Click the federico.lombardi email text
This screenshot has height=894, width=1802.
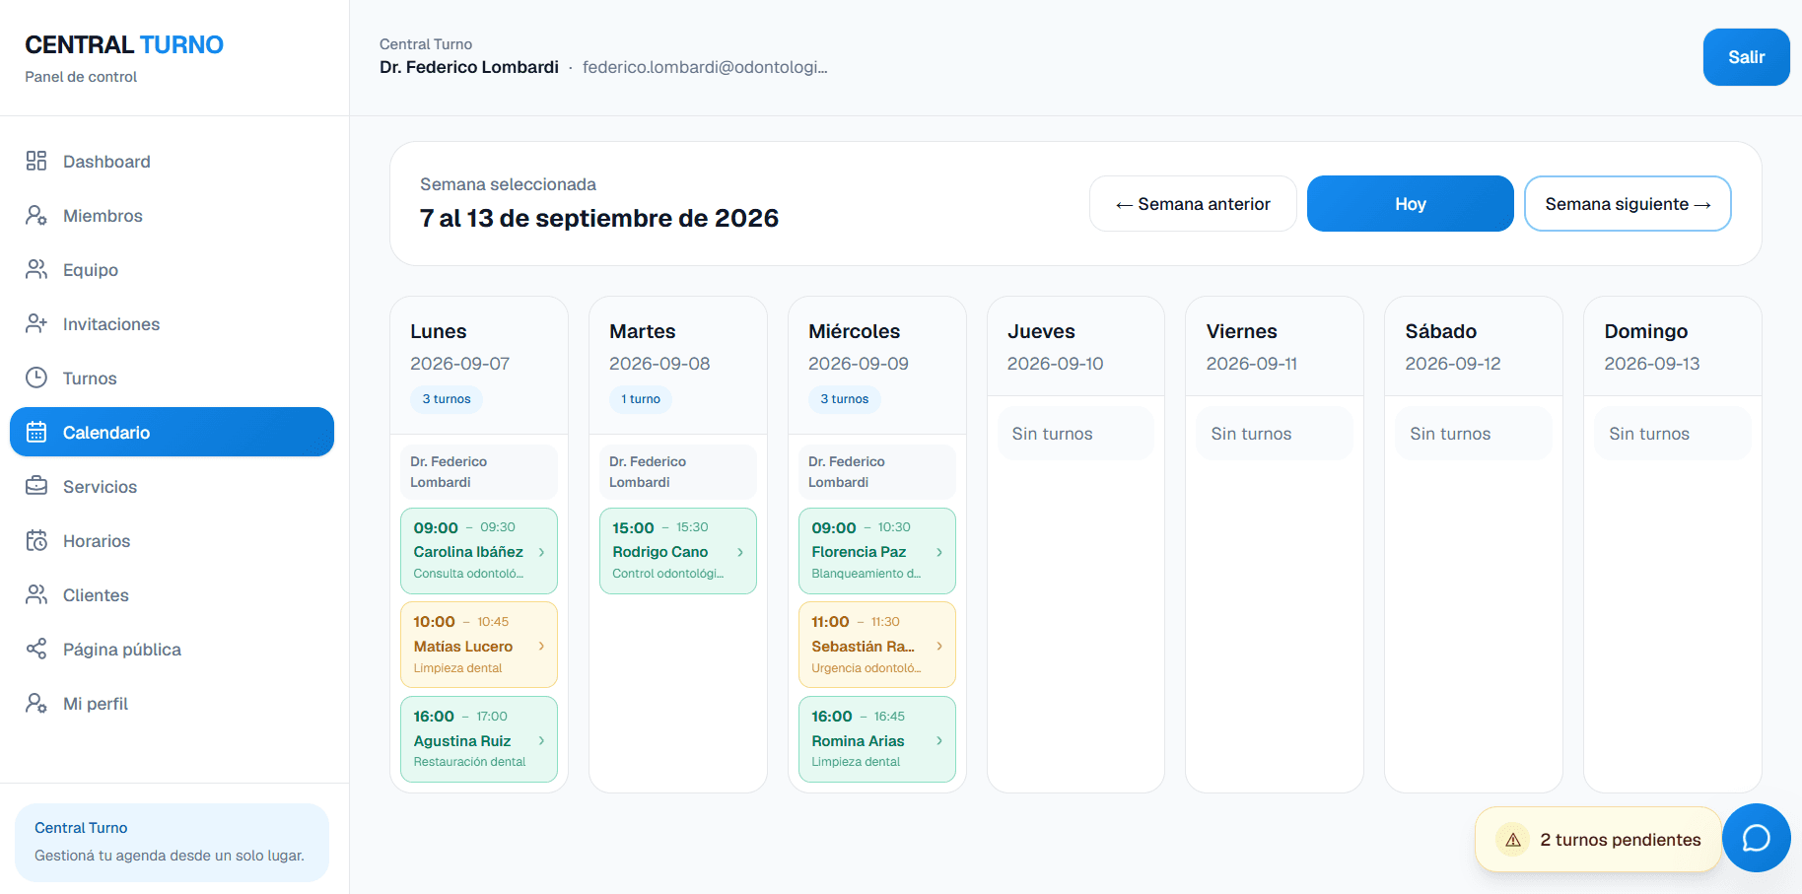tap(705, 67)
